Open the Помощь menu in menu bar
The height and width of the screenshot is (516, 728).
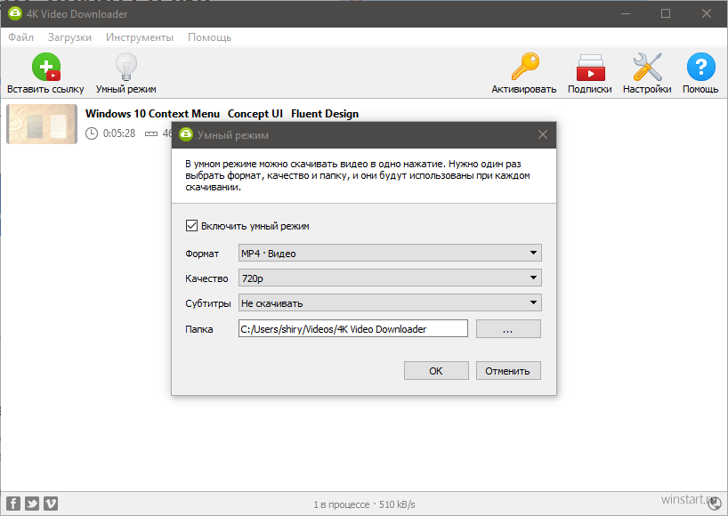click(209, 37)
